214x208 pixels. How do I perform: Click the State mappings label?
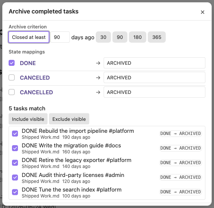tap(27, 52)
